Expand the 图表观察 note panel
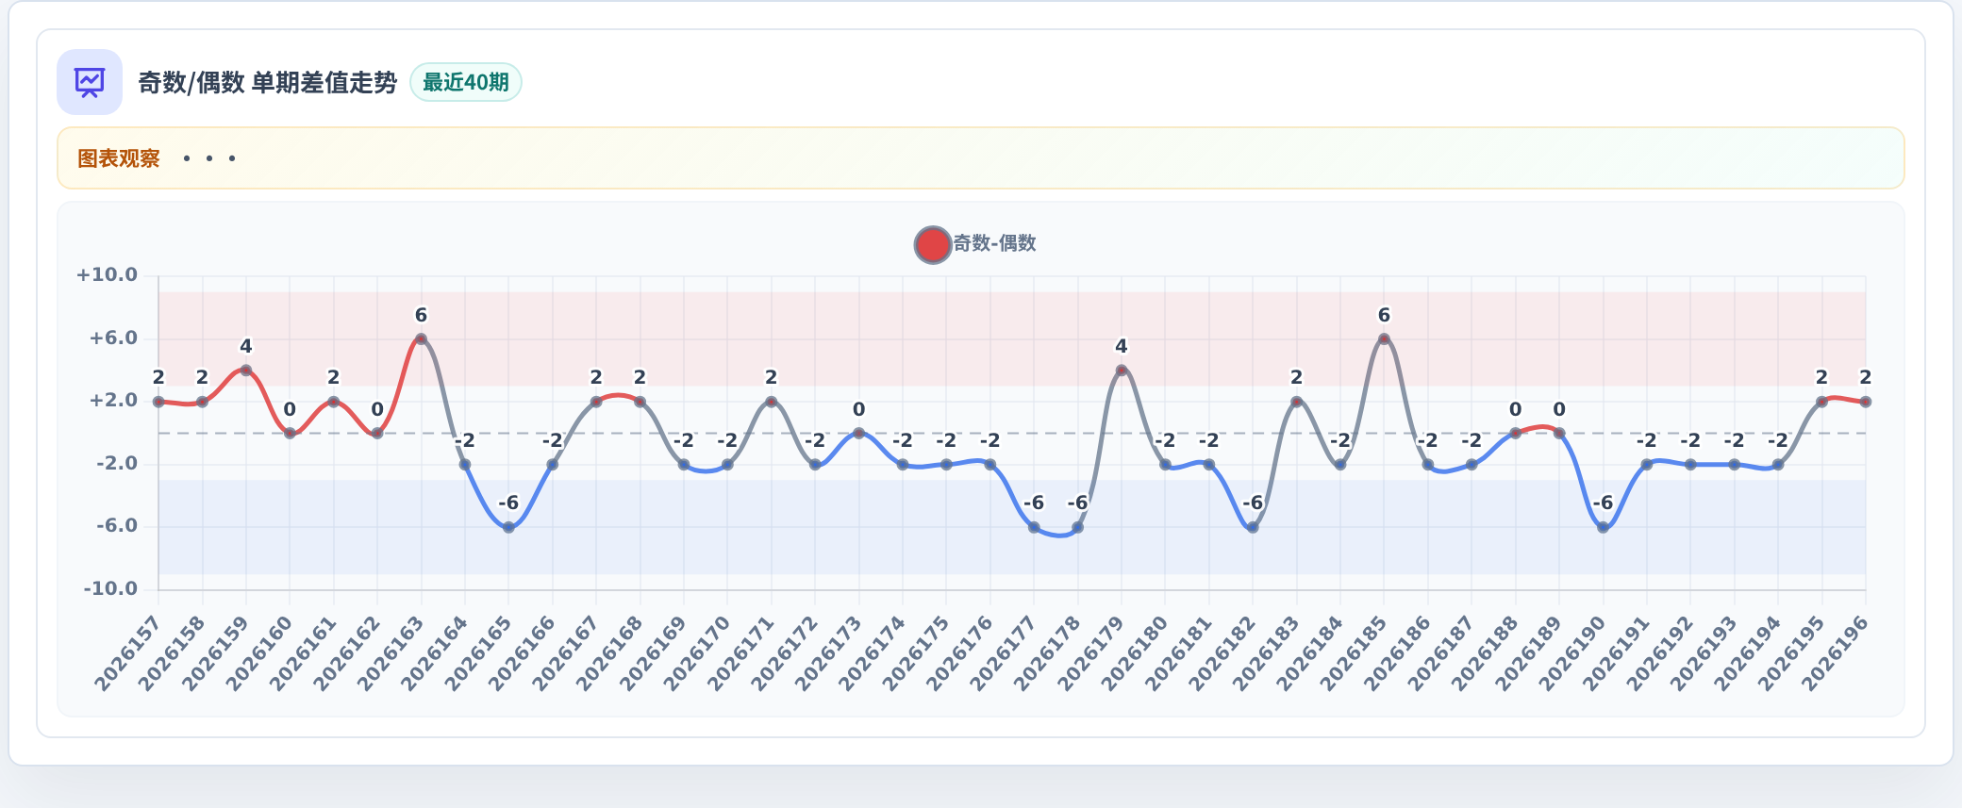Image resolution: width=1962 pixels, height=808 pixels. point(981,158)
